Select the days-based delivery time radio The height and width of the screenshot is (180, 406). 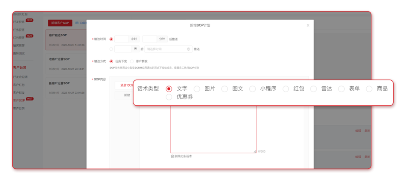click(x=111, y=49)
